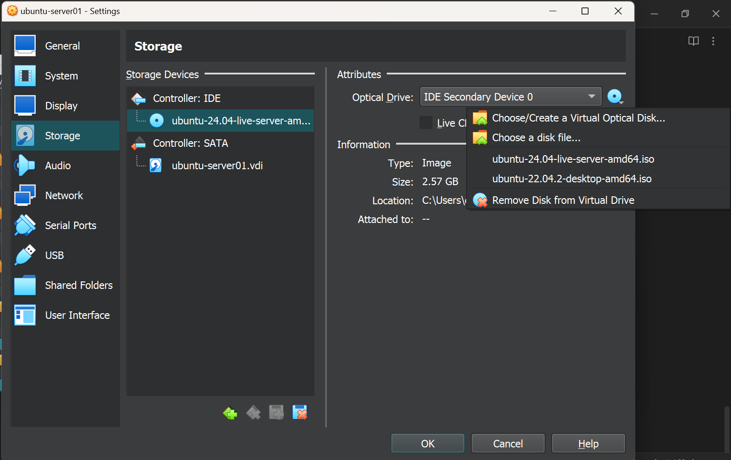This screenshot has height=460, width=731.
Task: Select Controller: SATA in storage tree
Action: click(x=191, y=143)
